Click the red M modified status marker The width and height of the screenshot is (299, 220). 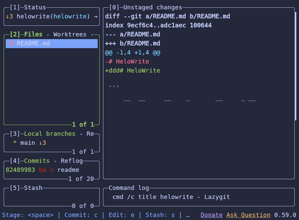11,43
